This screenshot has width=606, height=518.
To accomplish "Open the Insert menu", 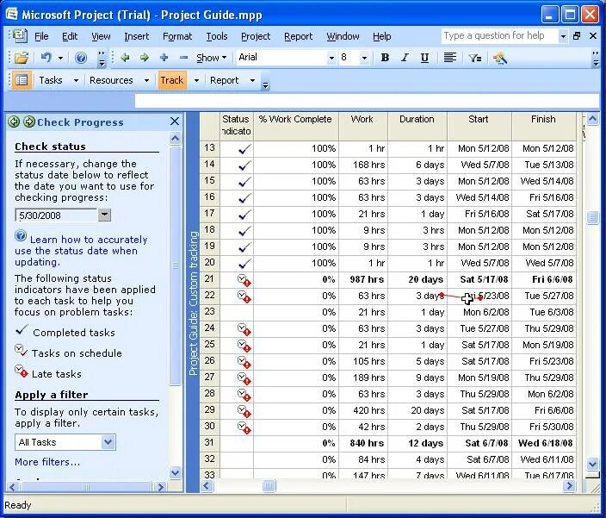I will click(136, 36).
